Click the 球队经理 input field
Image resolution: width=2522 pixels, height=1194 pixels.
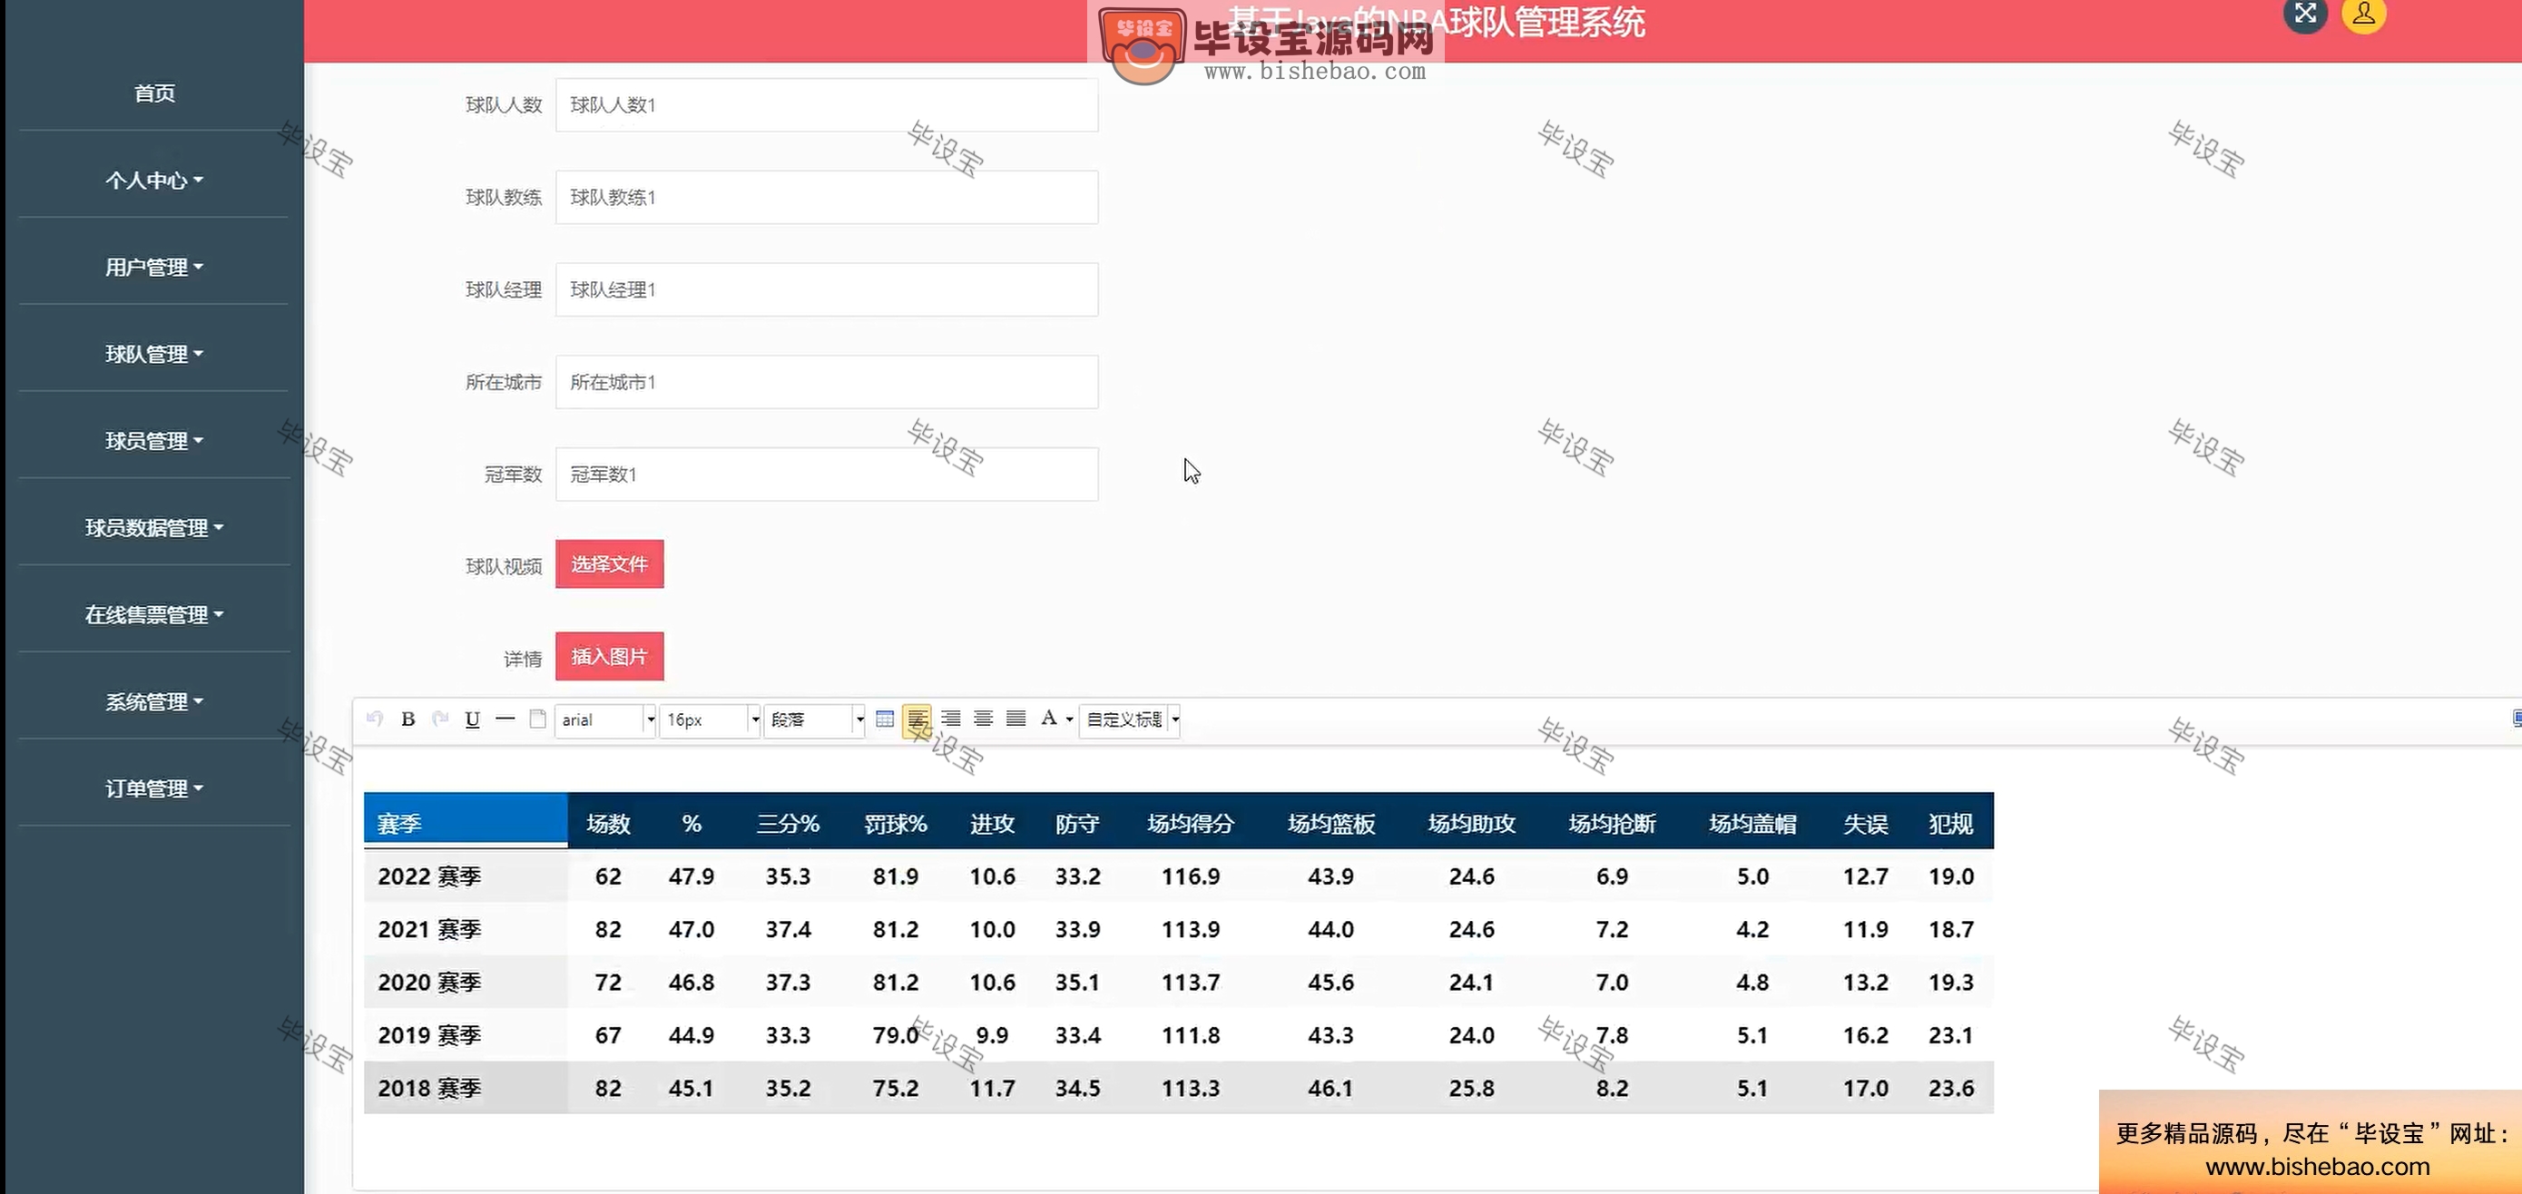(827, 289)
